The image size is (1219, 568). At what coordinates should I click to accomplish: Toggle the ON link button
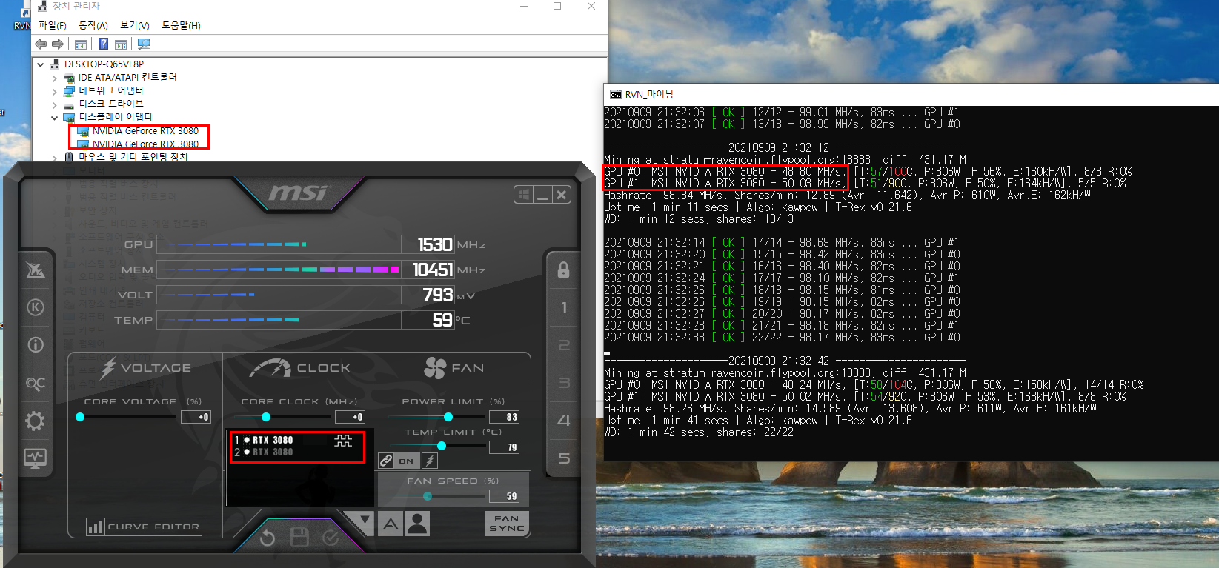click(x=406, y=461)
